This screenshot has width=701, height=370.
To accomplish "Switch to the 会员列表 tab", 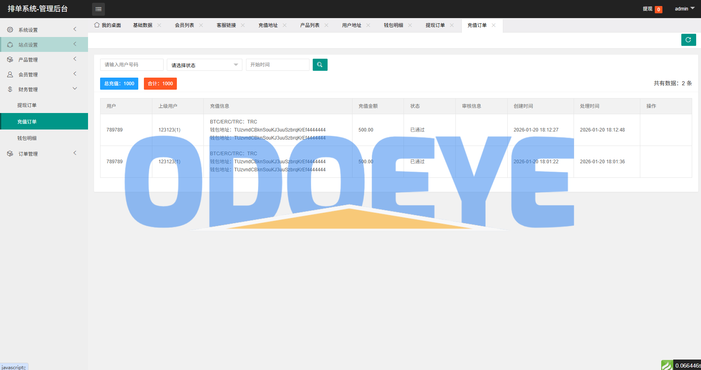I will click(184, 25).
